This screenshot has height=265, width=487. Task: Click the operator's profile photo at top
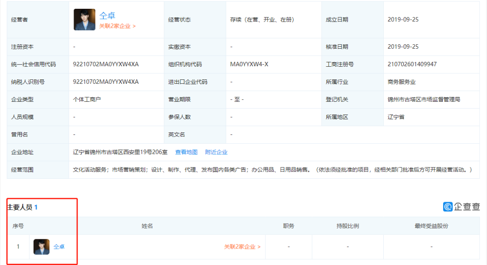[84, 19]
